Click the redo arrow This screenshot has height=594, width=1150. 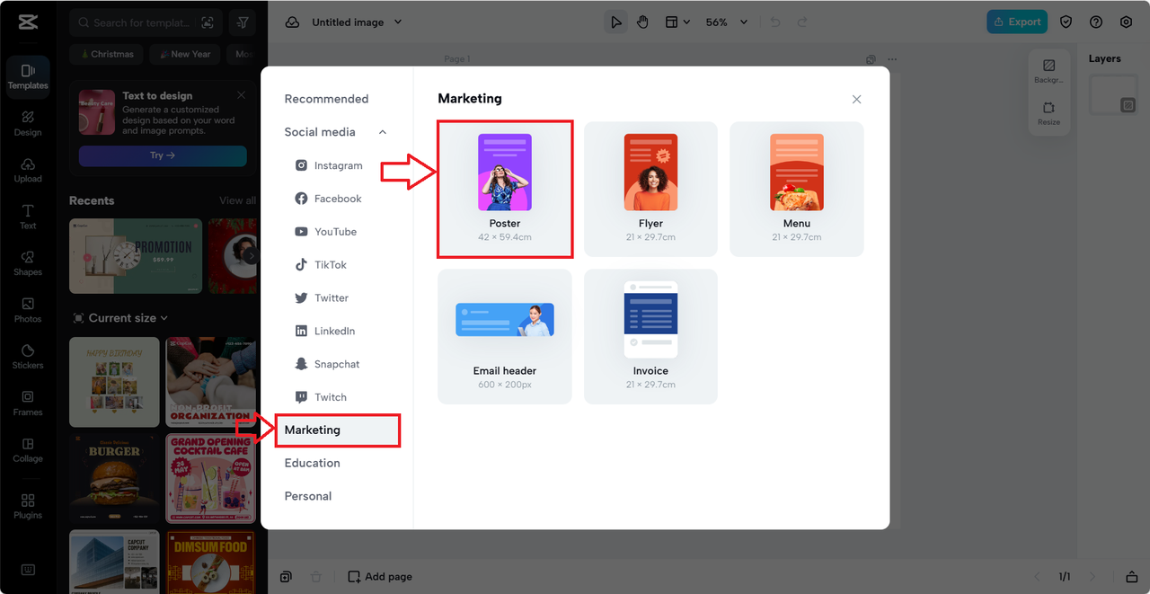tap(802, 22)
